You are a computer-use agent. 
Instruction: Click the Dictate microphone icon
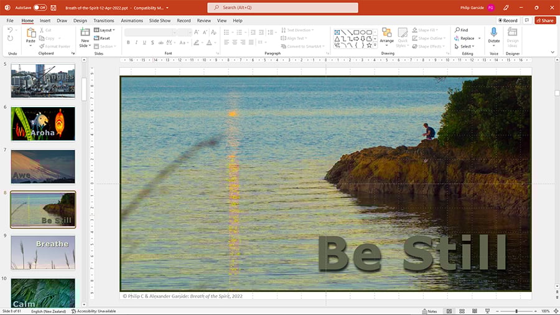tap(494, 32)
